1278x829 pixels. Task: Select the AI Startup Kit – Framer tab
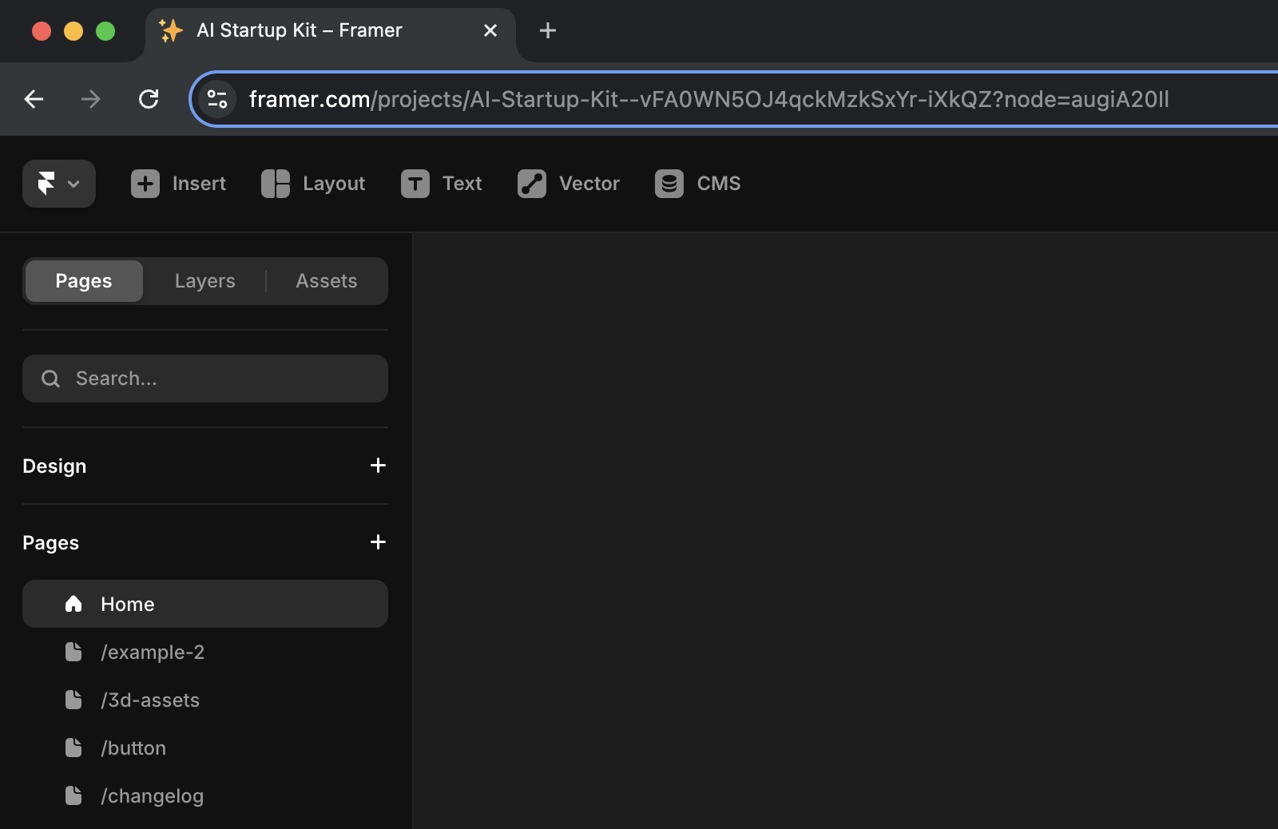[331, 30]
